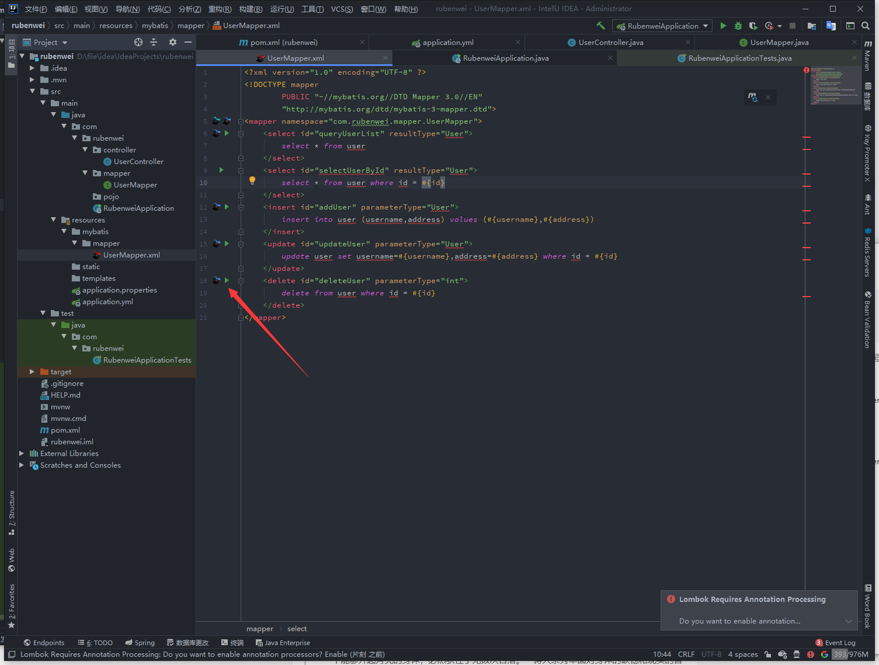Screen dimensions: 879x665
Task: Open the VCS menu
Action: (342, 9)
